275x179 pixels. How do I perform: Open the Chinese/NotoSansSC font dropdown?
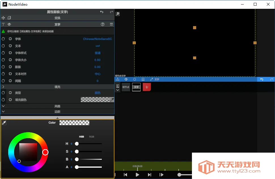[x=97, y=39]
